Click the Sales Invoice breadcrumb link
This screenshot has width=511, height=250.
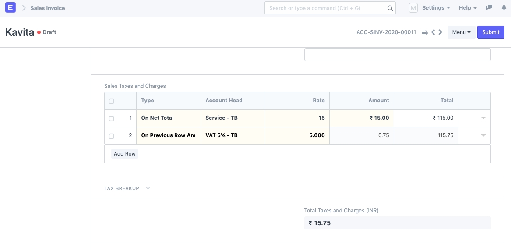point(47,8)
